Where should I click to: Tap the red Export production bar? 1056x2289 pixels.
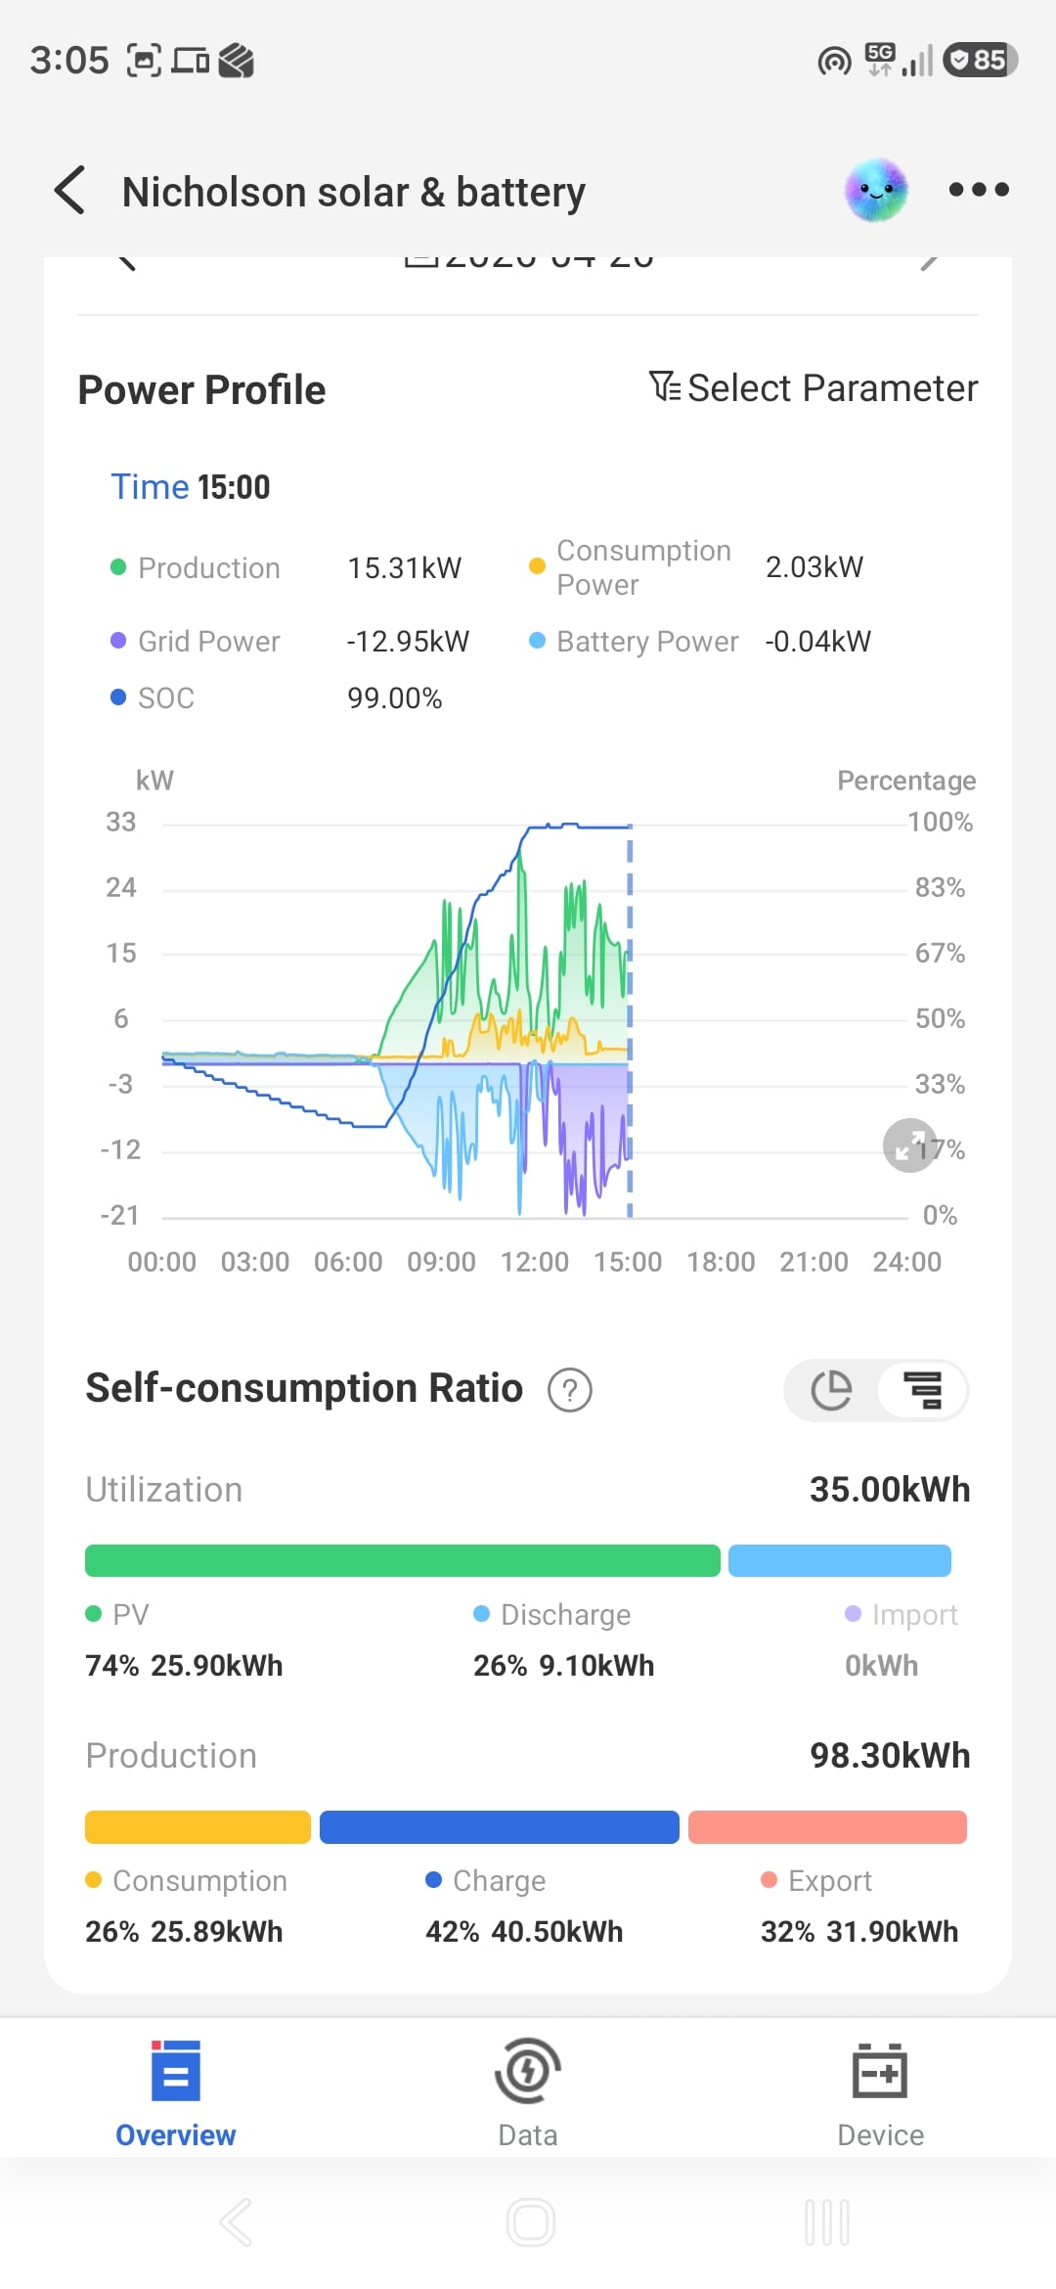coord(827,1827)
